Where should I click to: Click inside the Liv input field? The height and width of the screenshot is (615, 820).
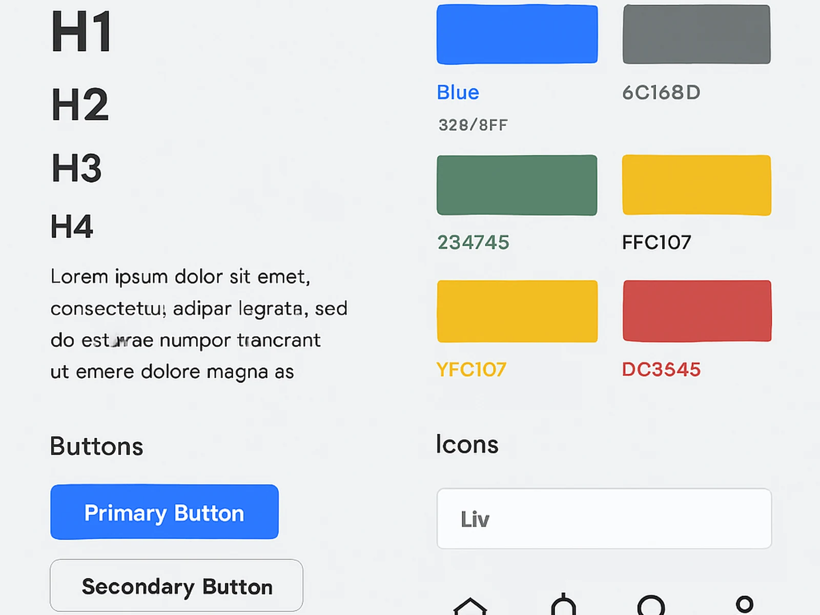pos(604,518)
